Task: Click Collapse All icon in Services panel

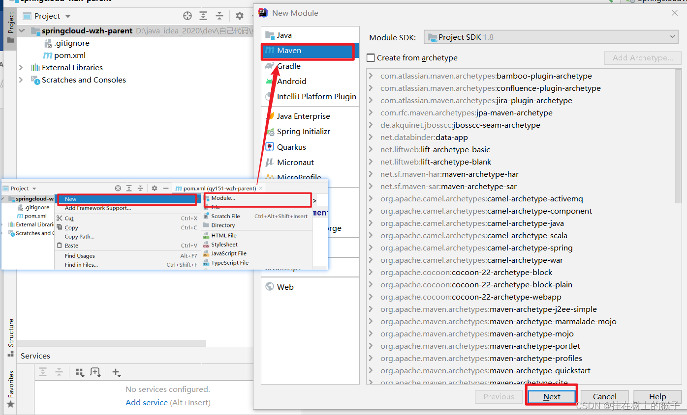Action: point(59,372)
